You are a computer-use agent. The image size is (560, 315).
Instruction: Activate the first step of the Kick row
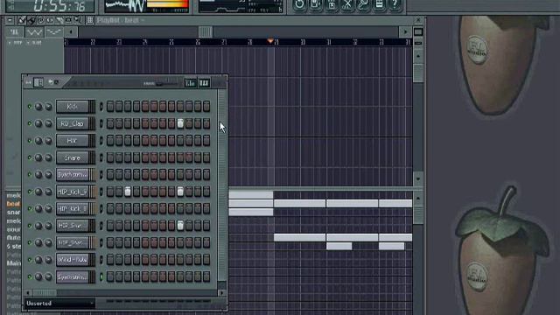coord(110,107)
